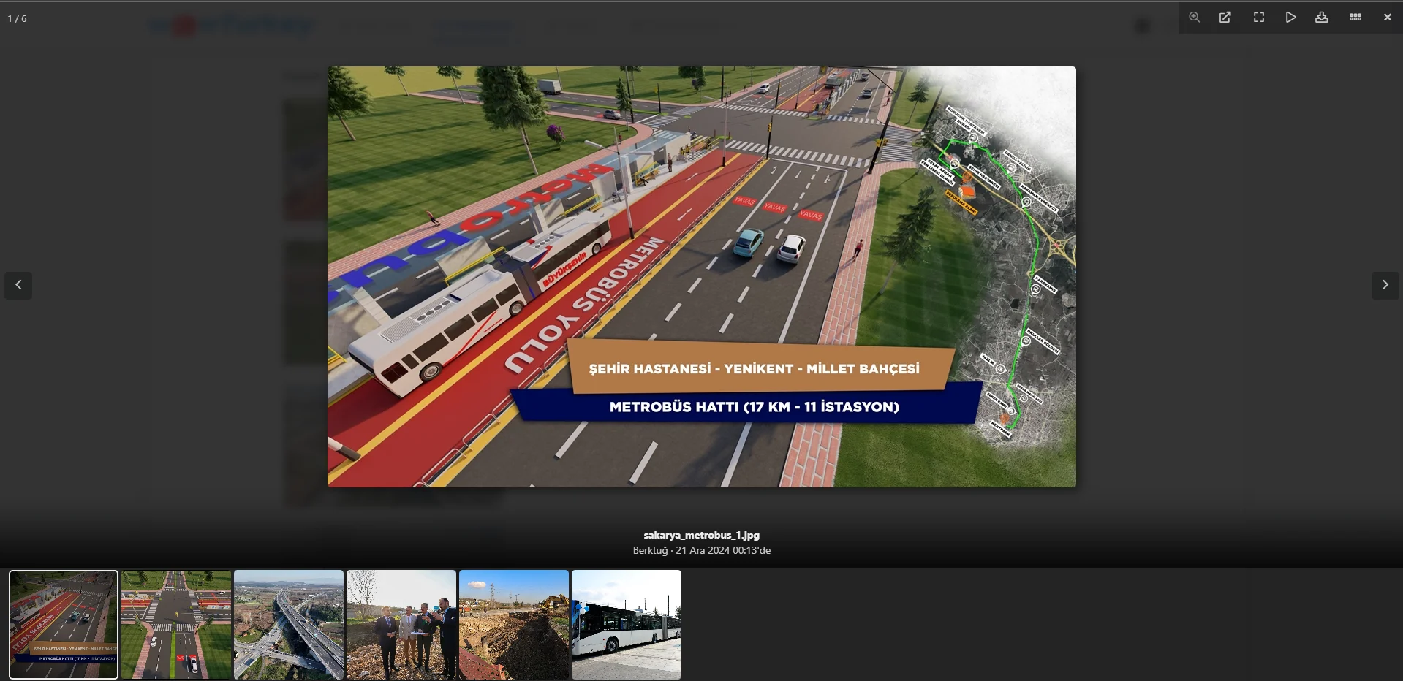Open the aerial highway overpass thumbnail
Screen dimensions: 1403x681
(x=289, y=625)
